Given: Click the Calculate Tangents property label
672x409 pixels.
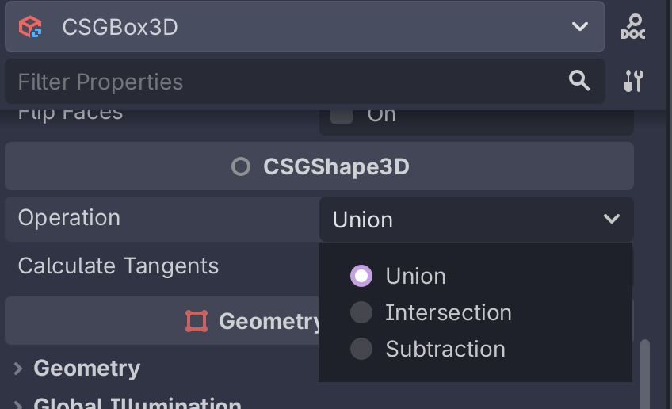Looking at the screenshot, I should pos(118,266).
